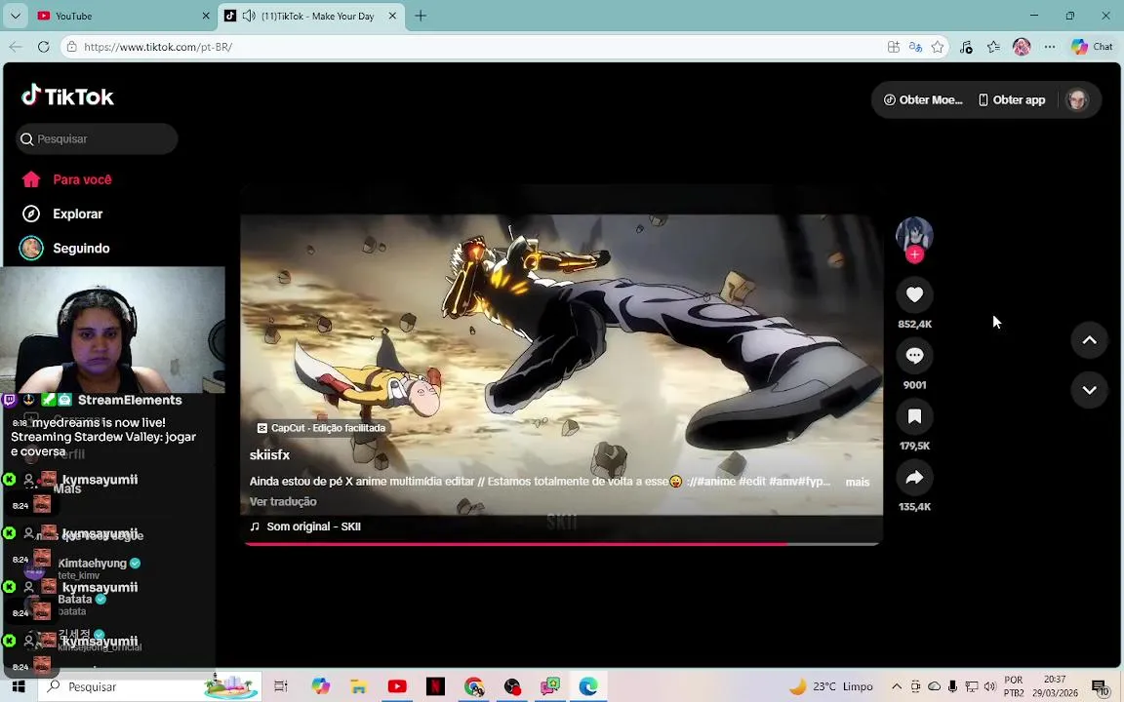Open Task View on taskbar

(x=281, y=686)
